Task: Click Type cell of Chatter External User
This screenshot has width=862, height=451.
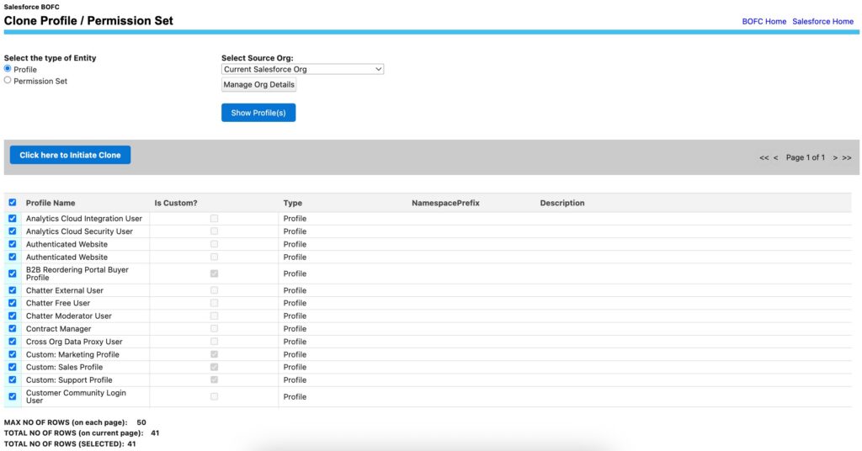Action: pyautogui.click(x=295, y=290)
